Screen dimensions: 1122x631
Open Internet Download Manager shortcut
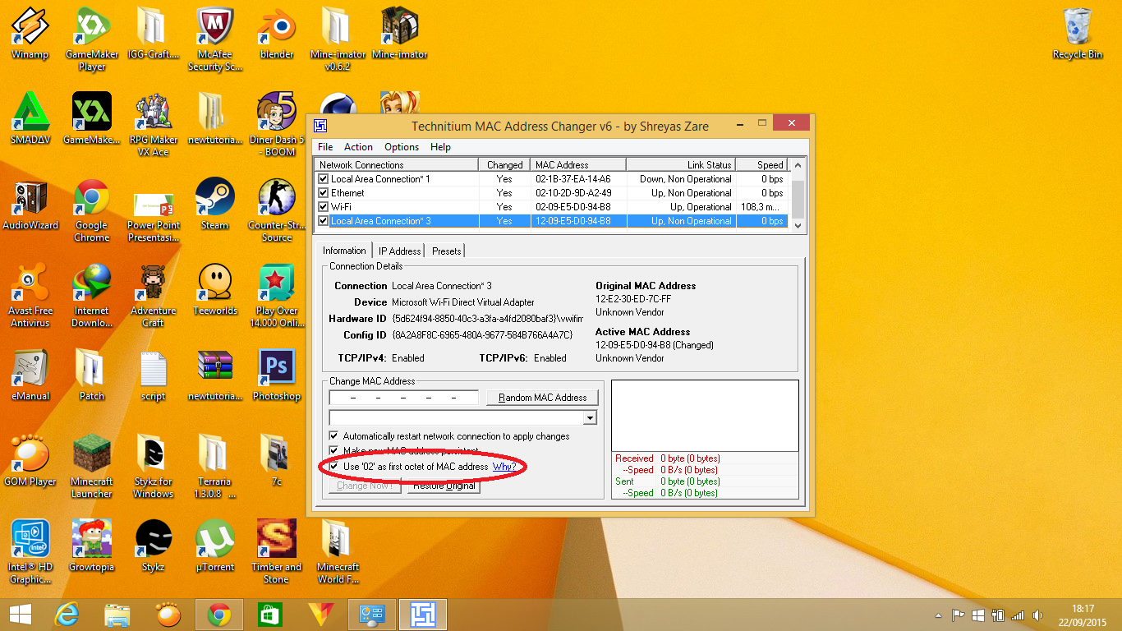[x=92, y=296]
